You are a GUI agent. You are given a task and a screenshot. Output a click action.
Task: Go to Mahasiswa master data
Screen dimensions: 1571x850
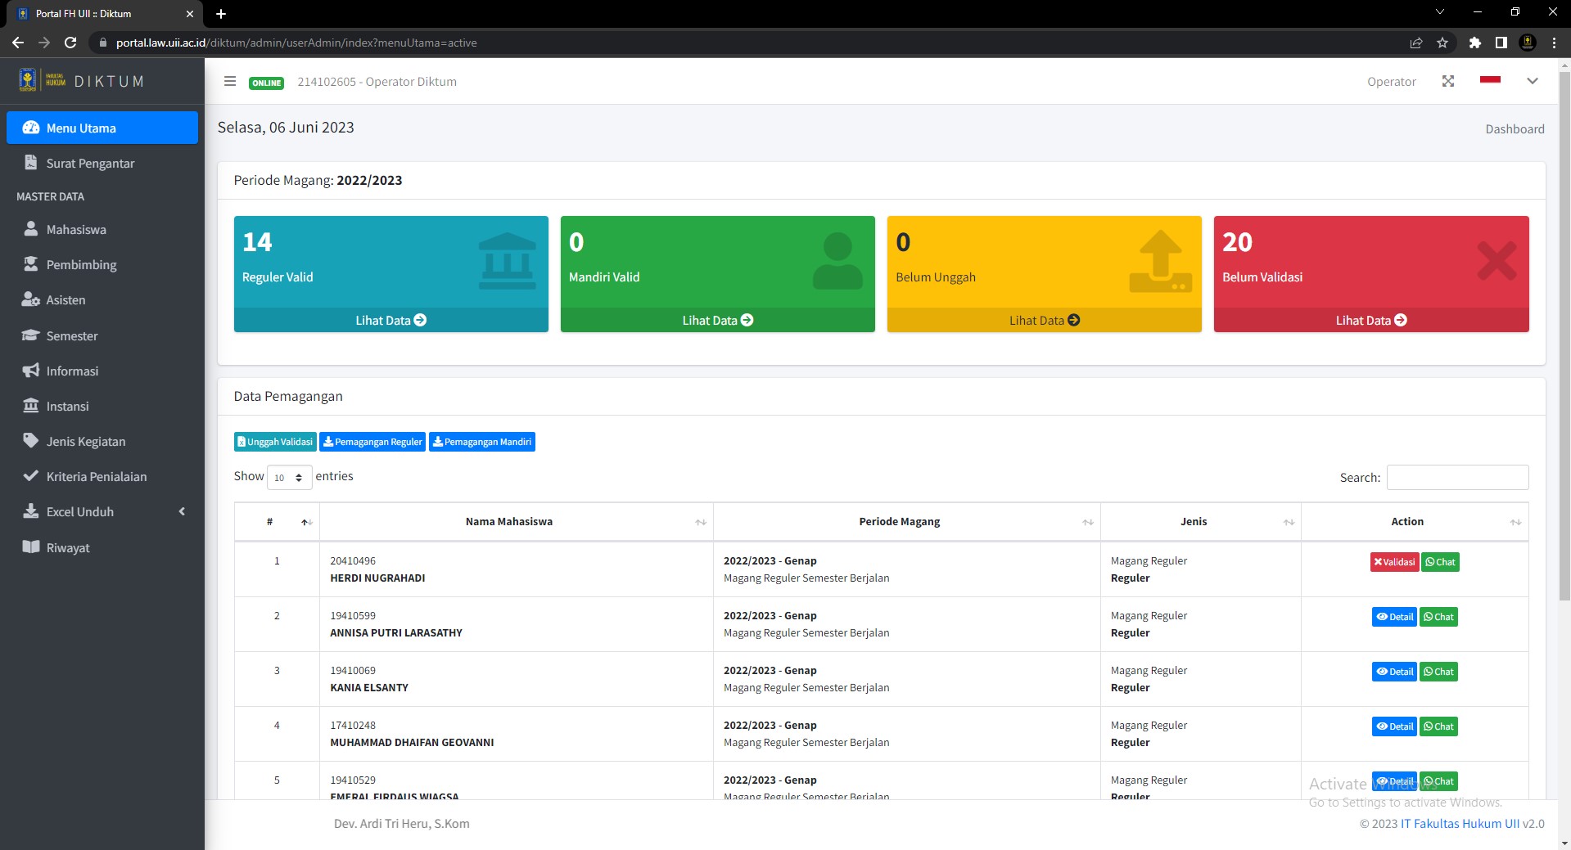[x=102, y=229]
